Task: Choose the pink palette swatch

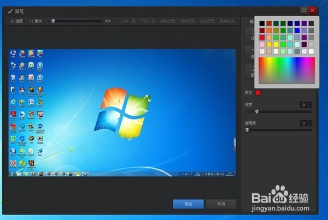Action: (262, 44)
